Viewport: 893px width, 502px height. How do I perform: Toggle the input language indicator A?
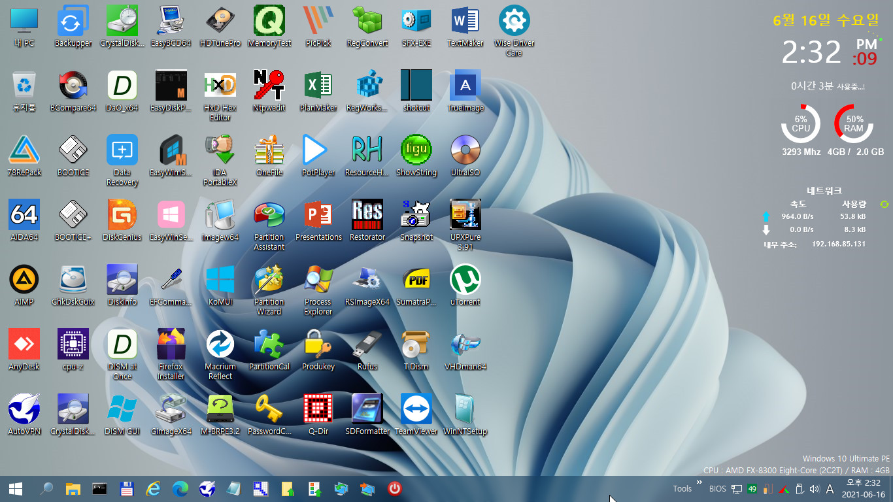(830, 488)
